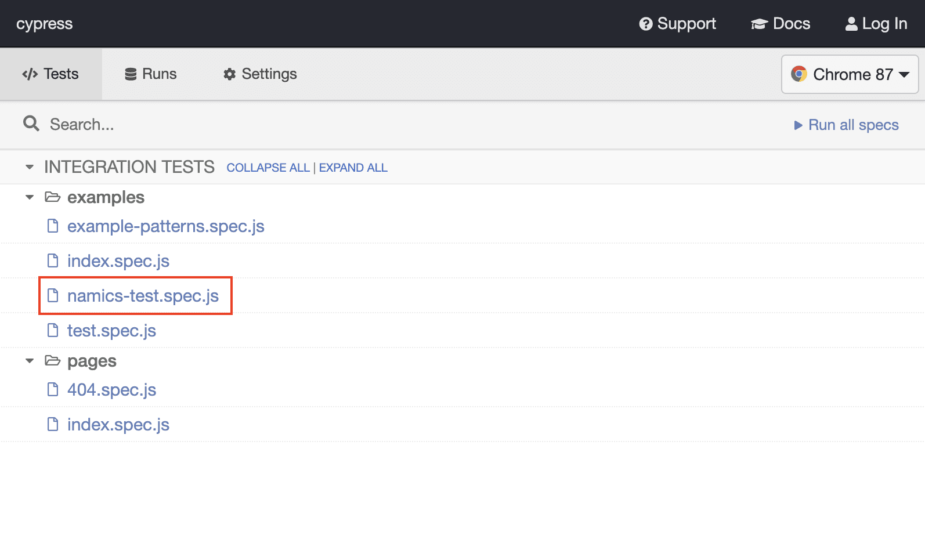Open the namics-test.spec.js spec file
The width and height of the screenshot is (925, 543).
point(143,296)
